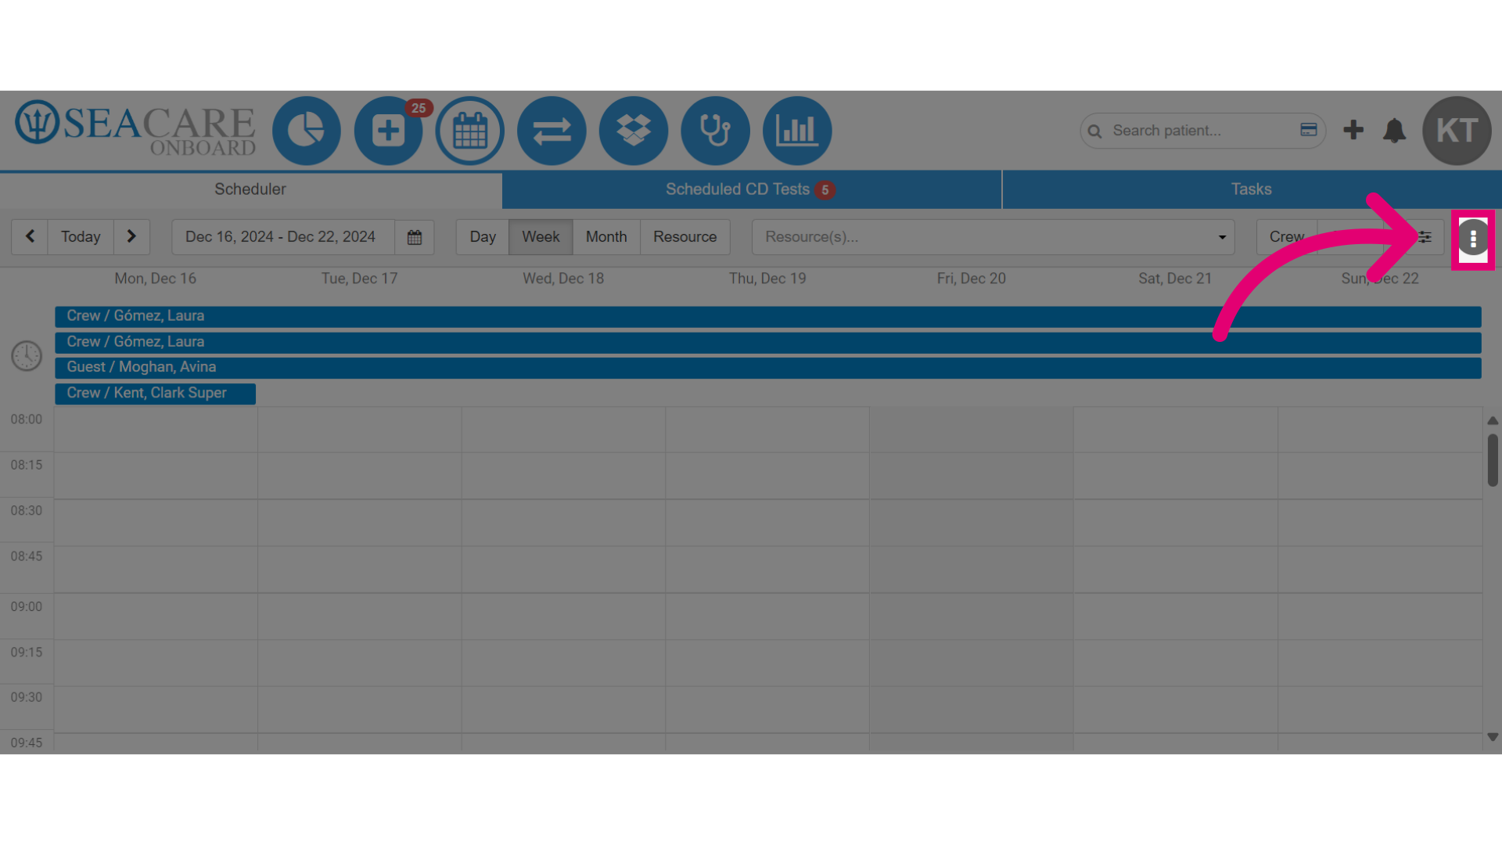The image size is (1502, 845).
Task: Click the Wed, Dec 18 column header
Action: (563, 279)
